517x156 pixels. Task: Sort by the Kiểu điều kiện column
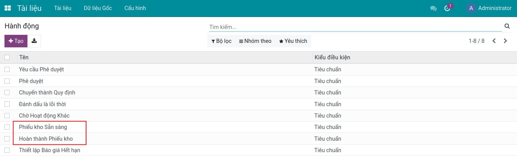[332, 57]
